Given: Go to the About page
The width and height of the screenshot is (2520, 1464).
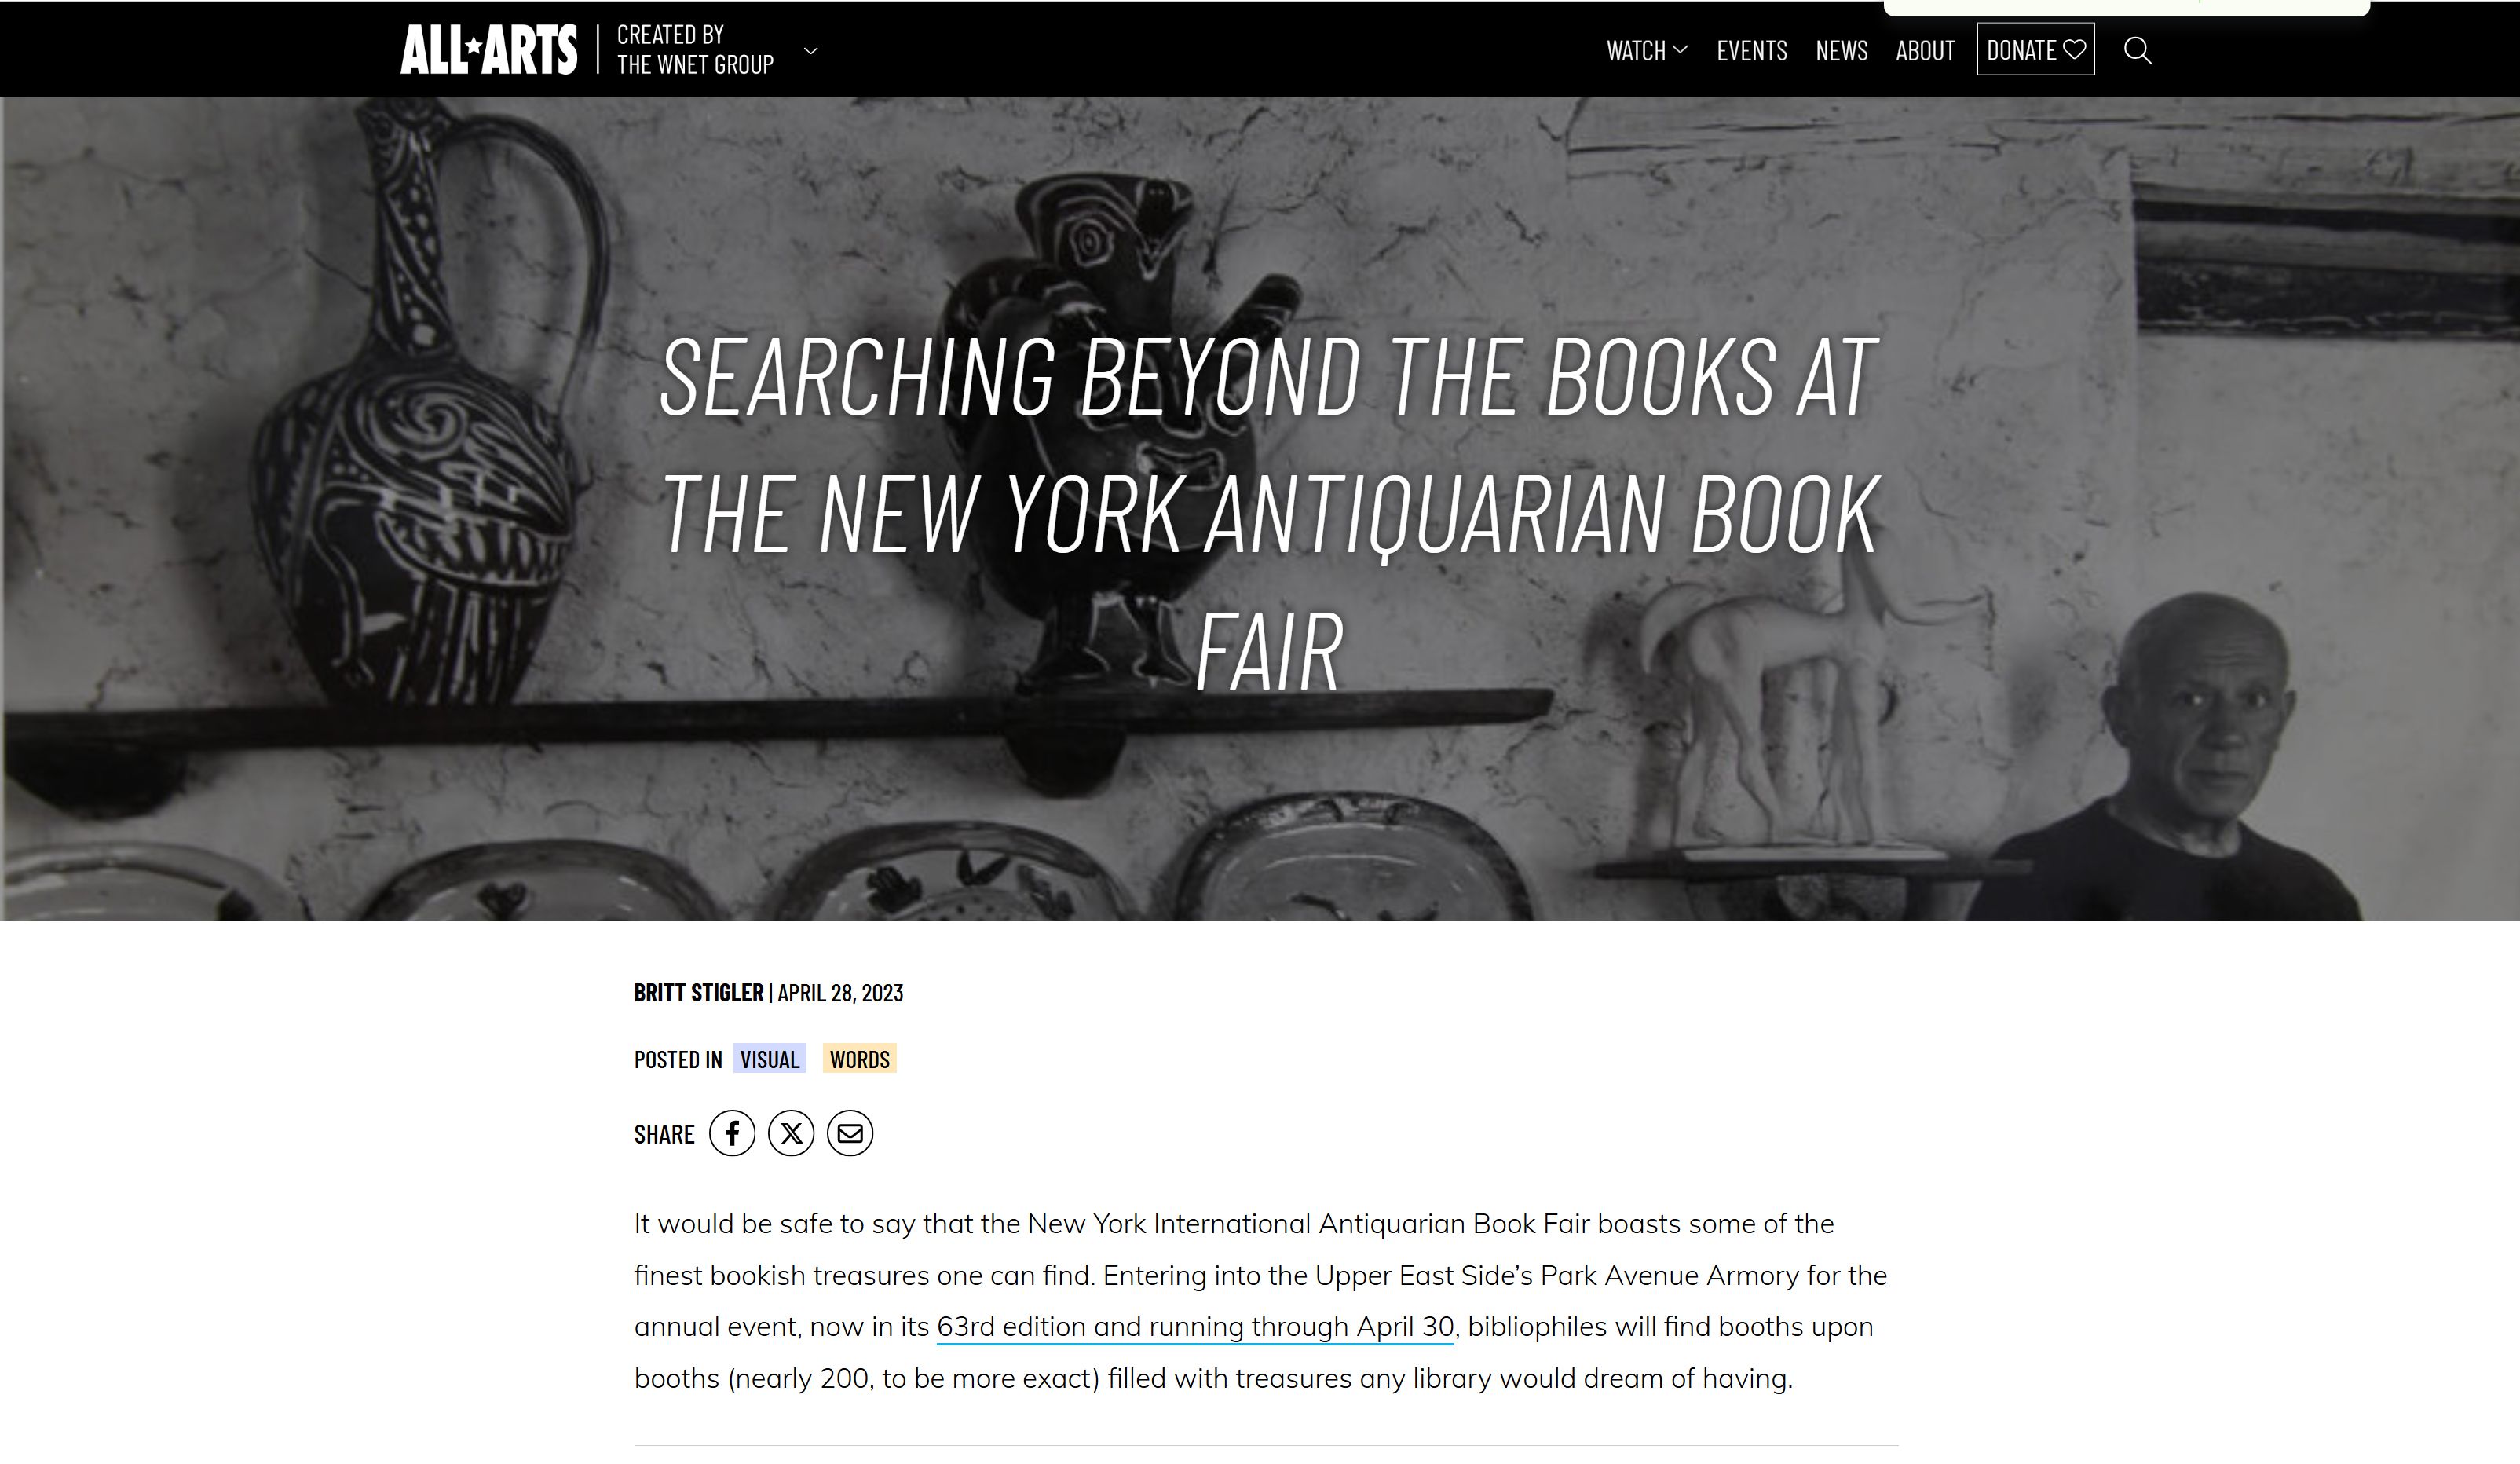Looking at the screenshot, I should pos(1925,50).
